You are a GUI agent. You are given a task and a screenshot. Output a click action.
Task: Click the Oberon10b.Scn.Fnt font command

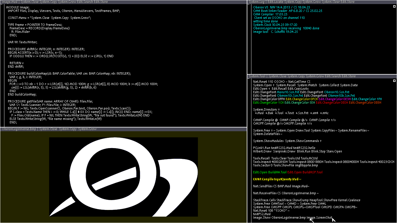[x=341, y=96]
